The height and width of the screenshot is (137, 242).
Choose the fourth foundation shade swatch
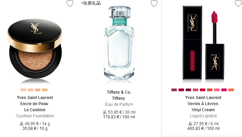pos(45,90)
